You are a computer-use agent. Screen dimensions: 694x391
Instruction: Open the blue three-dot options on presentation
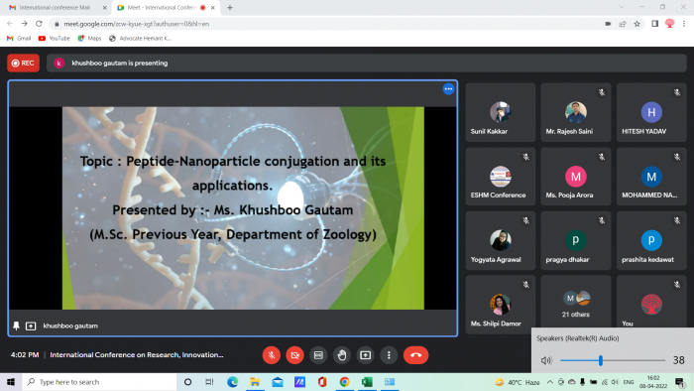point(448,89)
